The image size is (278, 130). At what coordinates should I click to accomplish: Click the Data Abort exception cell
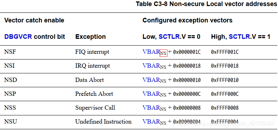coord(89,80)
